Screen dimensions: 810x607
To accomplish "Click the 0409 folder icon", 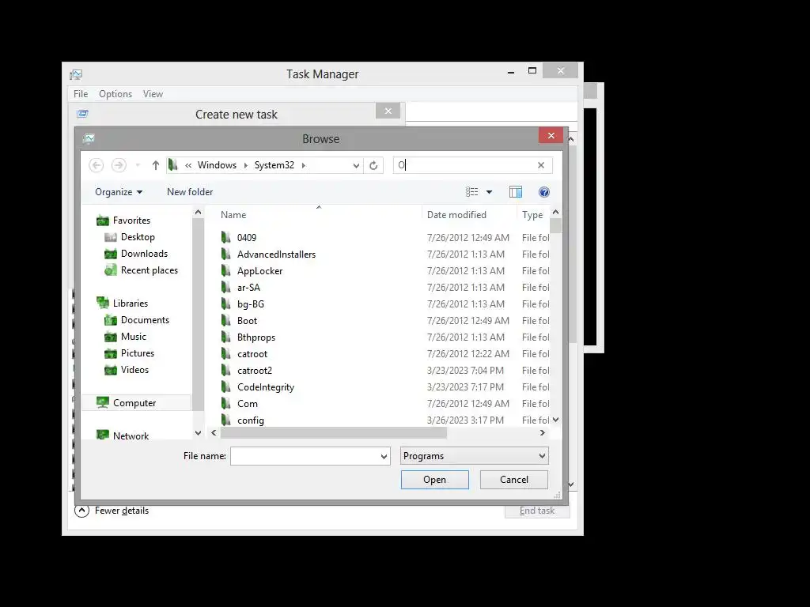I will click(225, 237).
